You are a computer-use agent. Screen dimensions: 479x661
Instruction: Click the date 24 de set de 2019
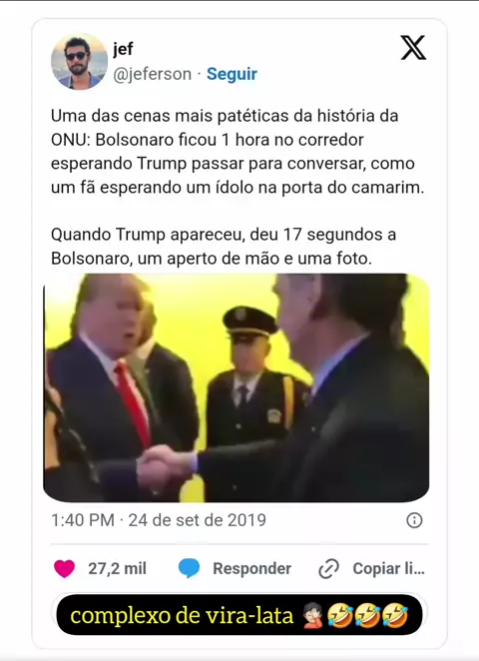198,520
